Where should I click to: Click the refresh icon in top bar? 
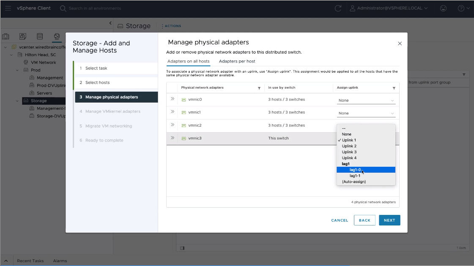pos(338,8)
